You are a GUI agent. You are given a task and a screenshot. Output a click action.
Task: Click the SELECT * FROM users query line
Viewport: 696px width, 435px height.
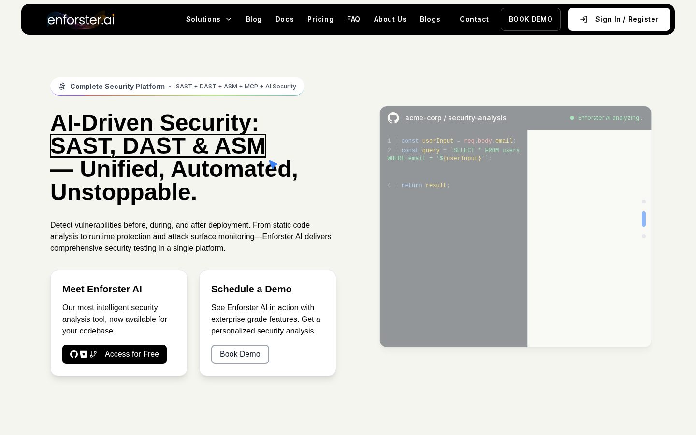[453, 155]
